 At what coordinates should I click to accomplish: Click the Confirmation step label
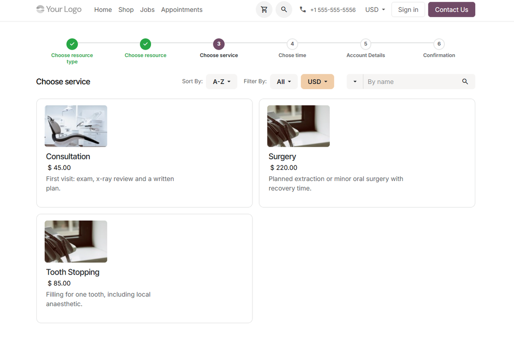click(439, 55)
